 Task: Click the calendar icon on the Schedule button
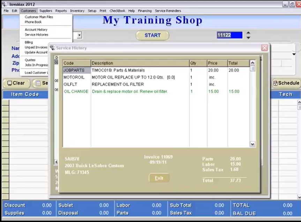(x=277, y=83)
